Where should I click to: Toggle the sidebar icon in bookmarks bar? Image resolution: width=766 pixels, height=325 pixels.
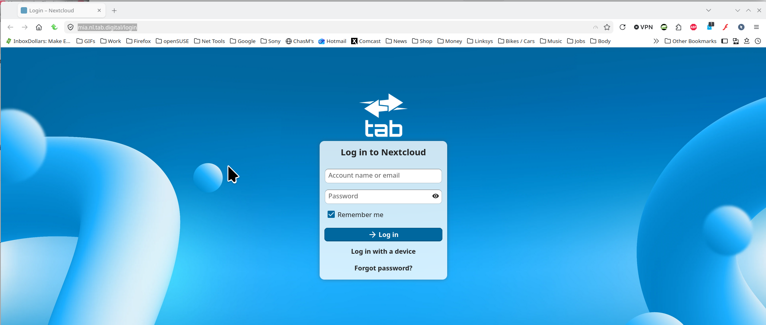725,41
